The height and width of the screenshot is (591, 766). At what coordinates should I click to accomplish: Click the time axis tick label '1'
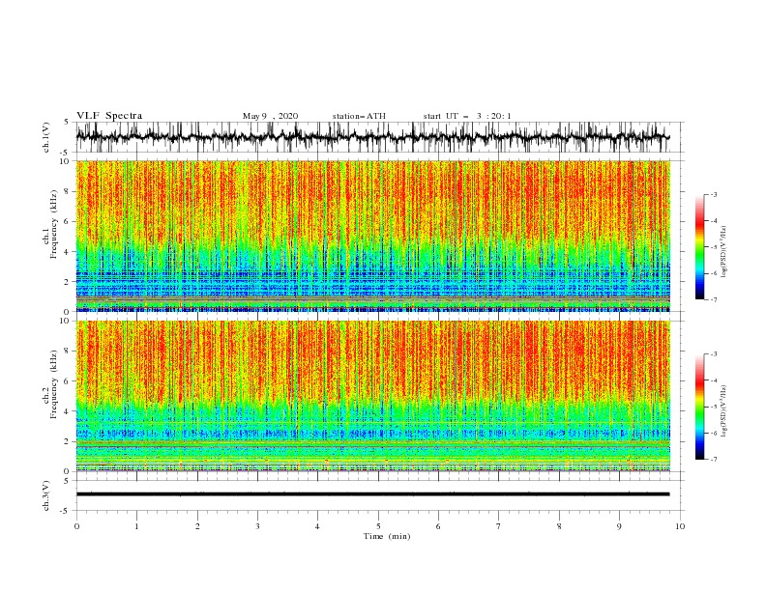coord(136,526)
